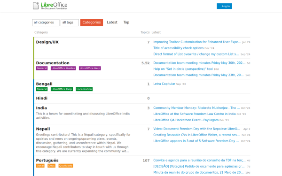Click the General tag under Documentation
This screenshot has height=176, width=282.
click(x=42, y=68)
